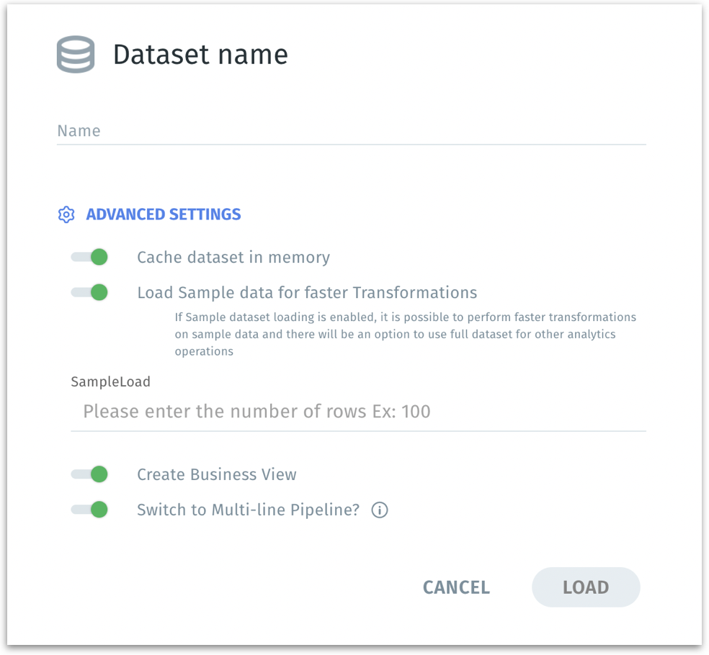Viewport: 709px width, 655px height.
Task: Click the sample dataset loading description paragraph
Action: (x=405, y=334)
